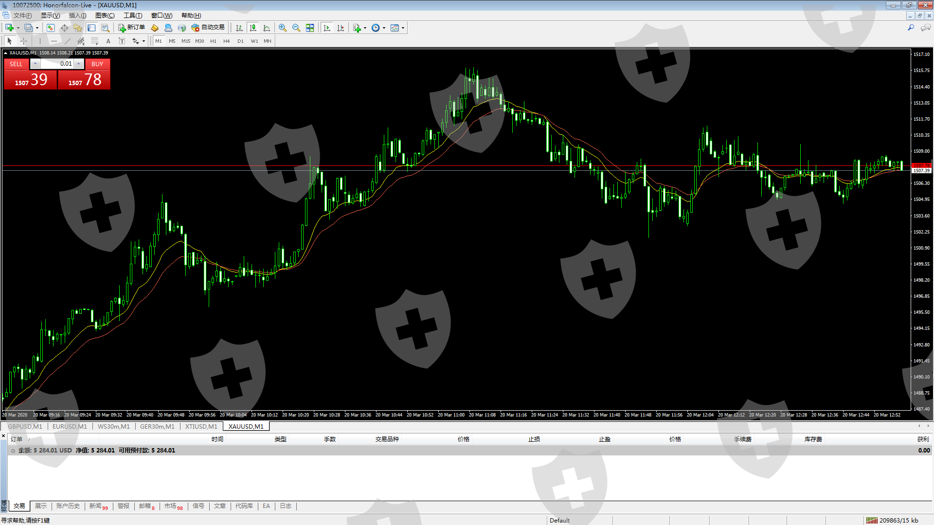Image resolution: width=934 pixels, height=525 pixels.
Task: Click the zoom in magnifier icon
Action: coord(282,28)
